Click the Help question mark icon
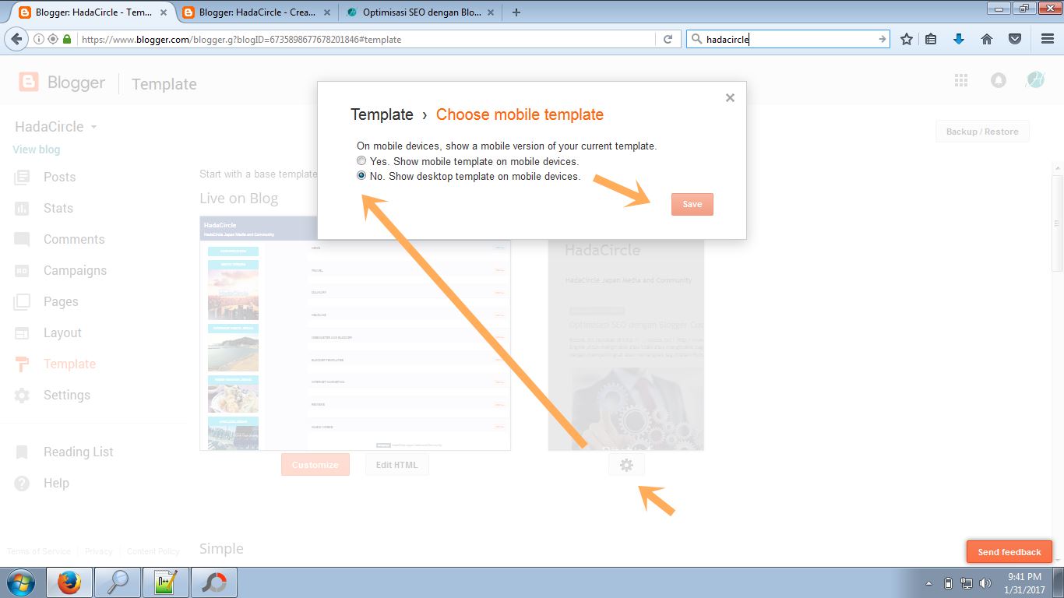 pos(22,483)
